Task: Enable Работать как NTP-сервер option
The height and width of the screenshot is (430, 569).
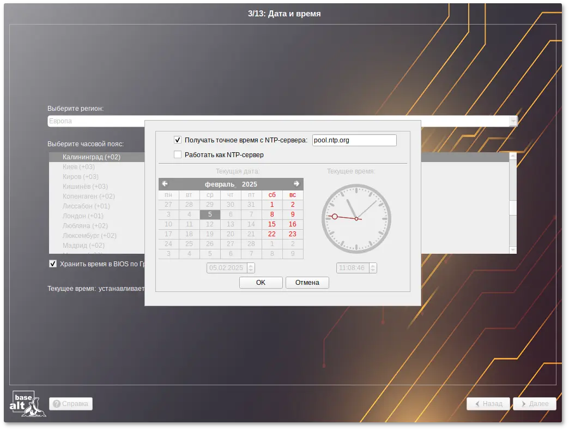Action: tap(178, 155)
